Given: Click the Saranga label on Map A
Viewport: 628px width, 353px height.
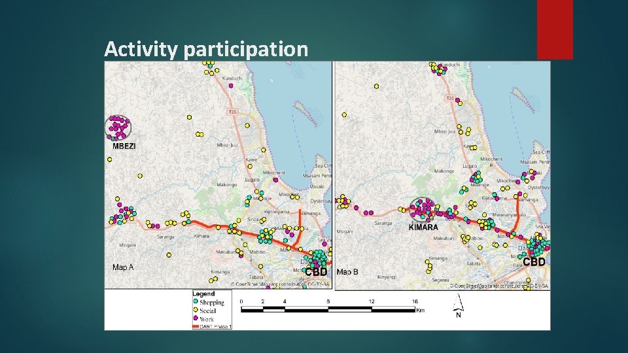Looking at the screenshot, I should coord(166,237).
